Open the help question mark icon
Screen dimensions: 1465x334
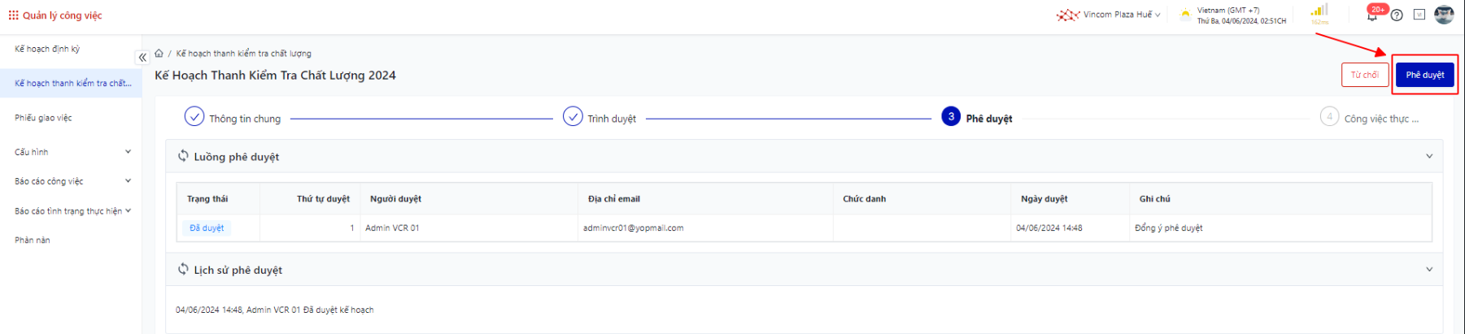(x=1397, y=15)
